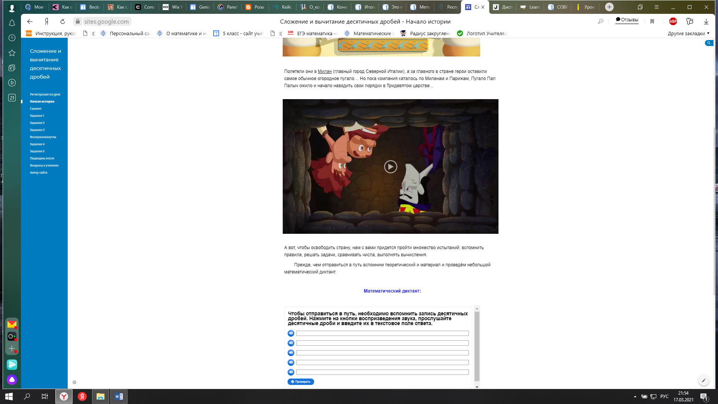Play the third dictation sound button
718x404 pixels.
pos(291,353)
